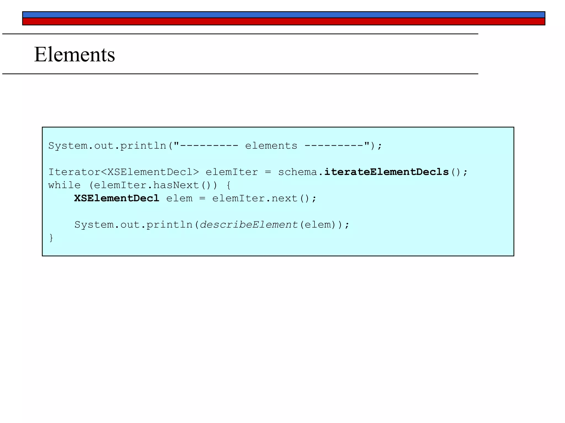The image size is (565, 423).
Task: Click the 'while (elemIter.hasNext()) {' line
Action: click(140, 185)
